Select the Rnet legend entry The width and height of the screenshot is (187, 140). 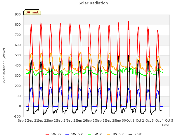coord(135,134)
